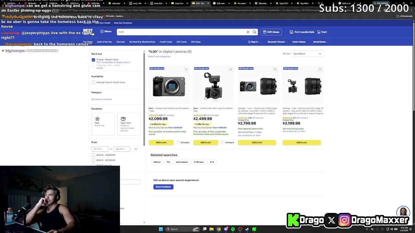Open the FX30 camera with handle thumbnail

[x=213, y=85]
